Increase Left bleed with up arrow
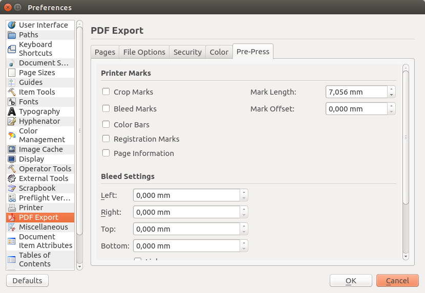This screenshot has height=293, width=425. 244,193
